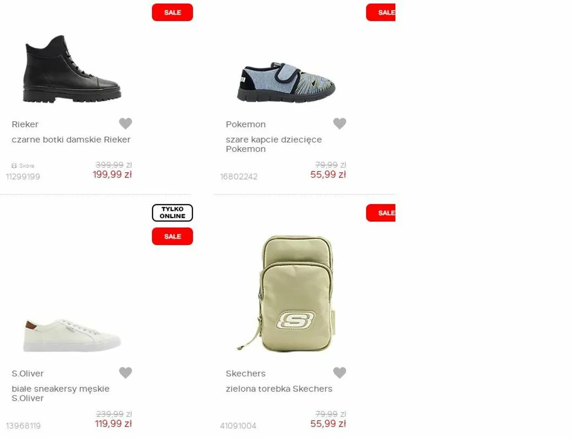Toggle heart icon for Pokemon slippers
572x438 pixels.
[340, 123]
